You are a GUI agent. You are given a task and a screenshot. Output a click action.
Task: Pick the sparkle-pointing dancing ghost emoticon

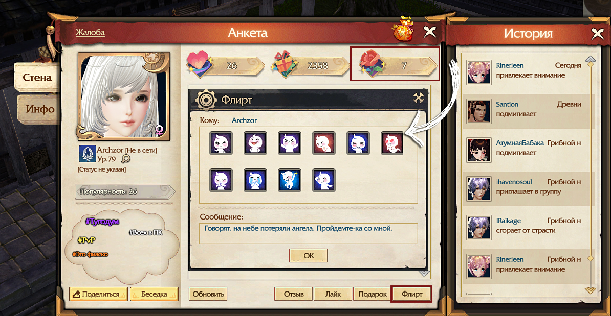290,180
